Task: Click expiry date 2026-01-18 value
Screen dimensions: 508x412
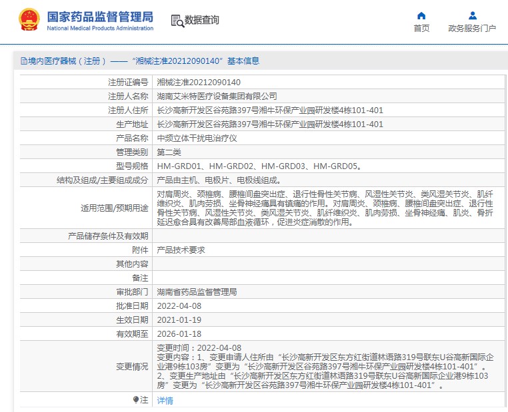Action: click(179, 334)
